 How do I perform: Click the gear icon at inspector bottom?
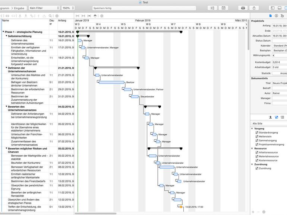(x=264, y=212)
